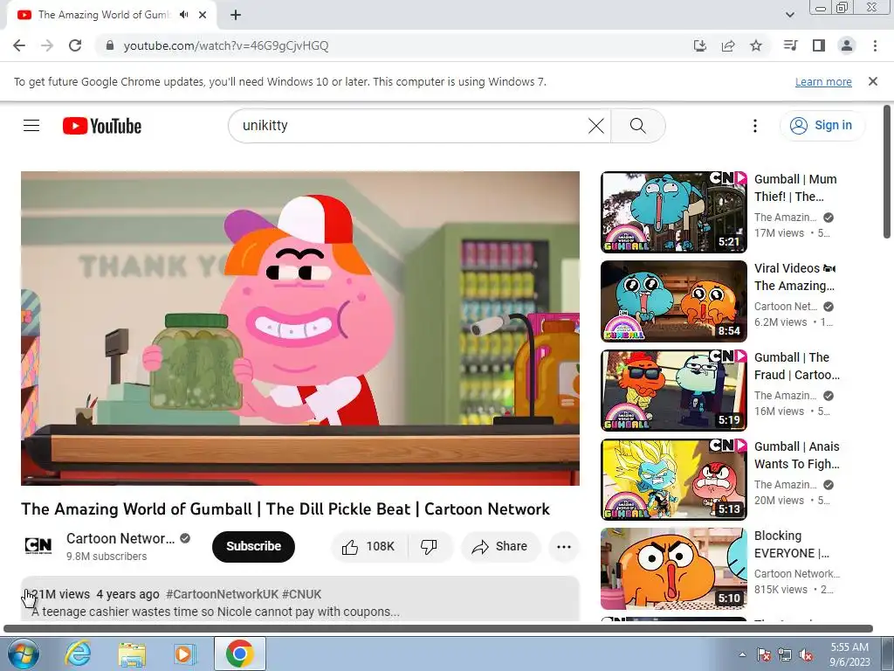Open the media controls icon in toolbar
894x671 pixels.
click(790, 45)
